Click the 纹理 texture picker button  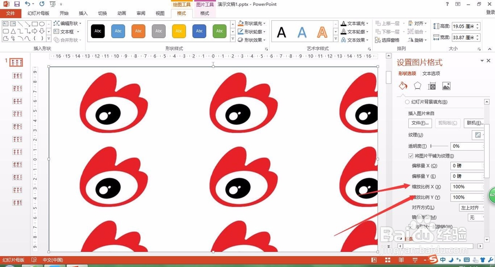(x=478, y=135)
